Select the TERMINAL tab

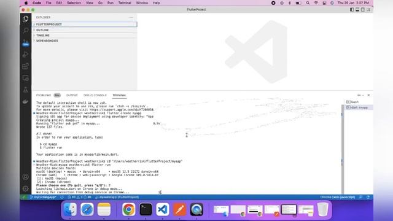coord(119,95)
